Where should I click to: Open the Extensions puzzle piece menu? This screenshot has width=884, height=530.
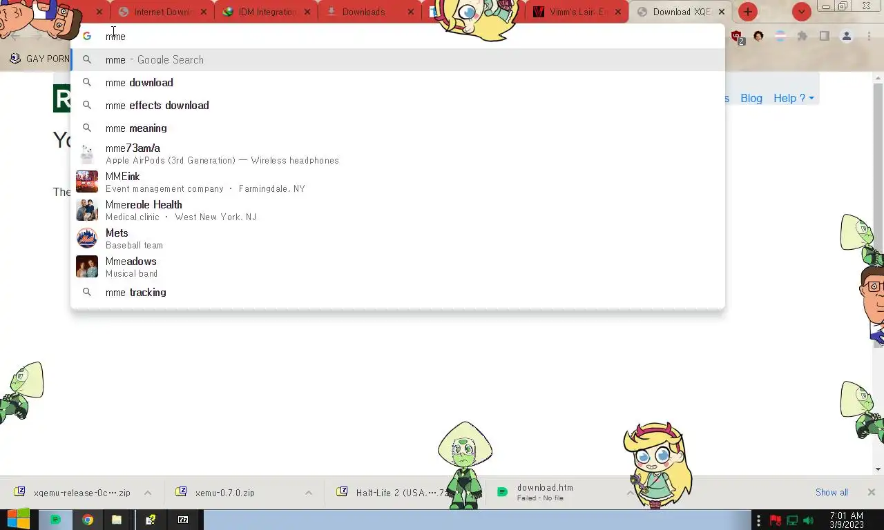point(802,37)
